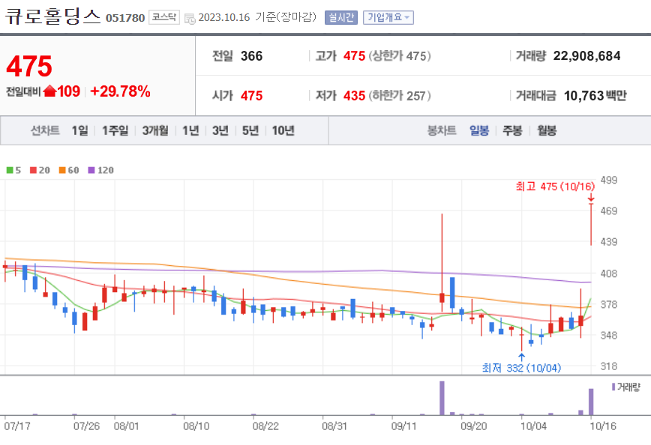651x445 pixels.
Task: Click the tall mid-September volume bar
Action: tap(442, 398)
